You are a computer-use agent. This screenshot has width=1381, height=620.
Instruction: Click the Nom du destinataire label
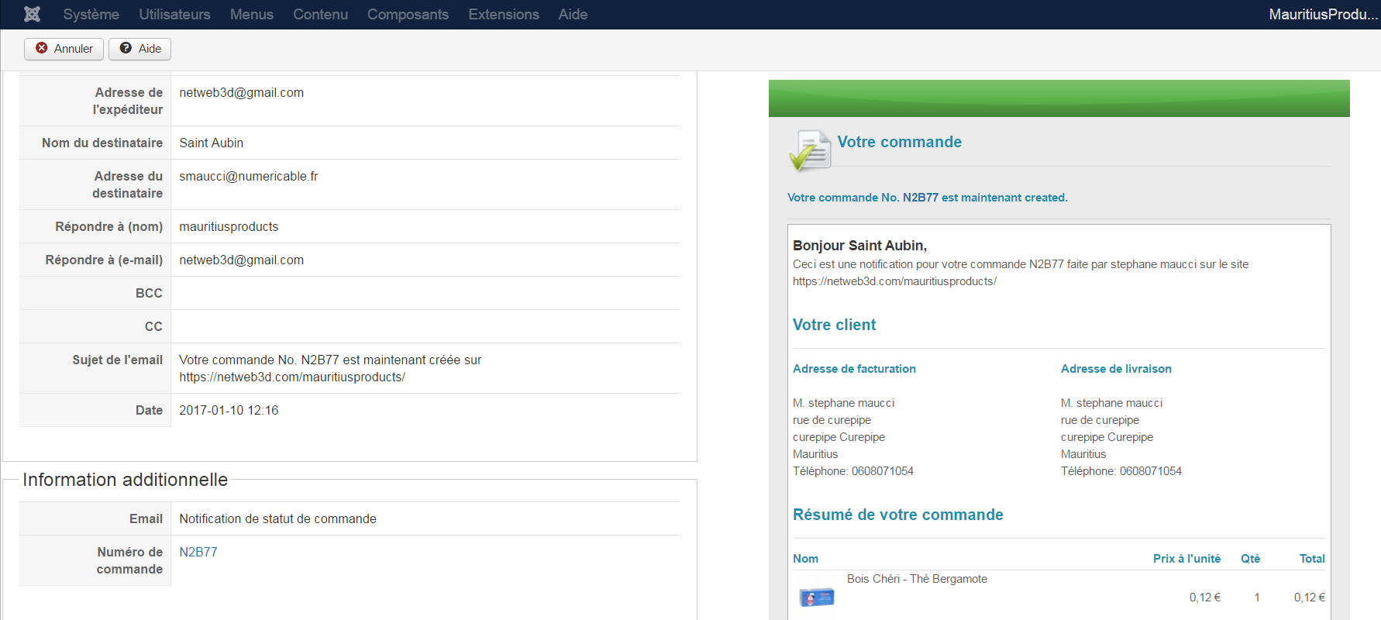pyautogui.click(x=102, y=143)
